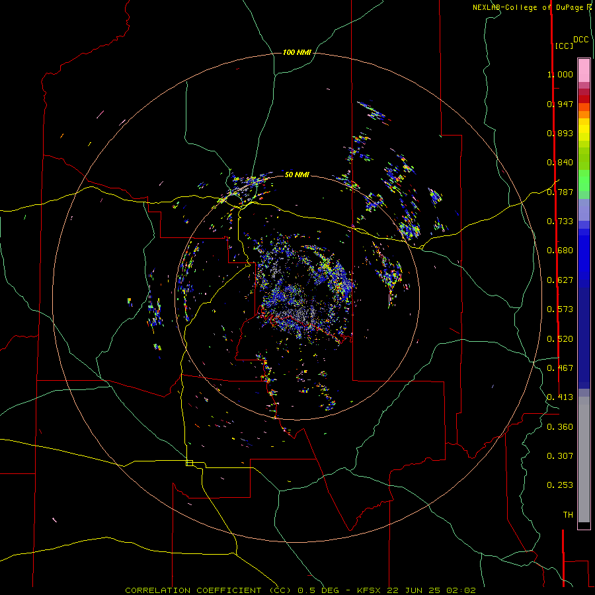Click the yellow segment of the color bar

(584, 130)
